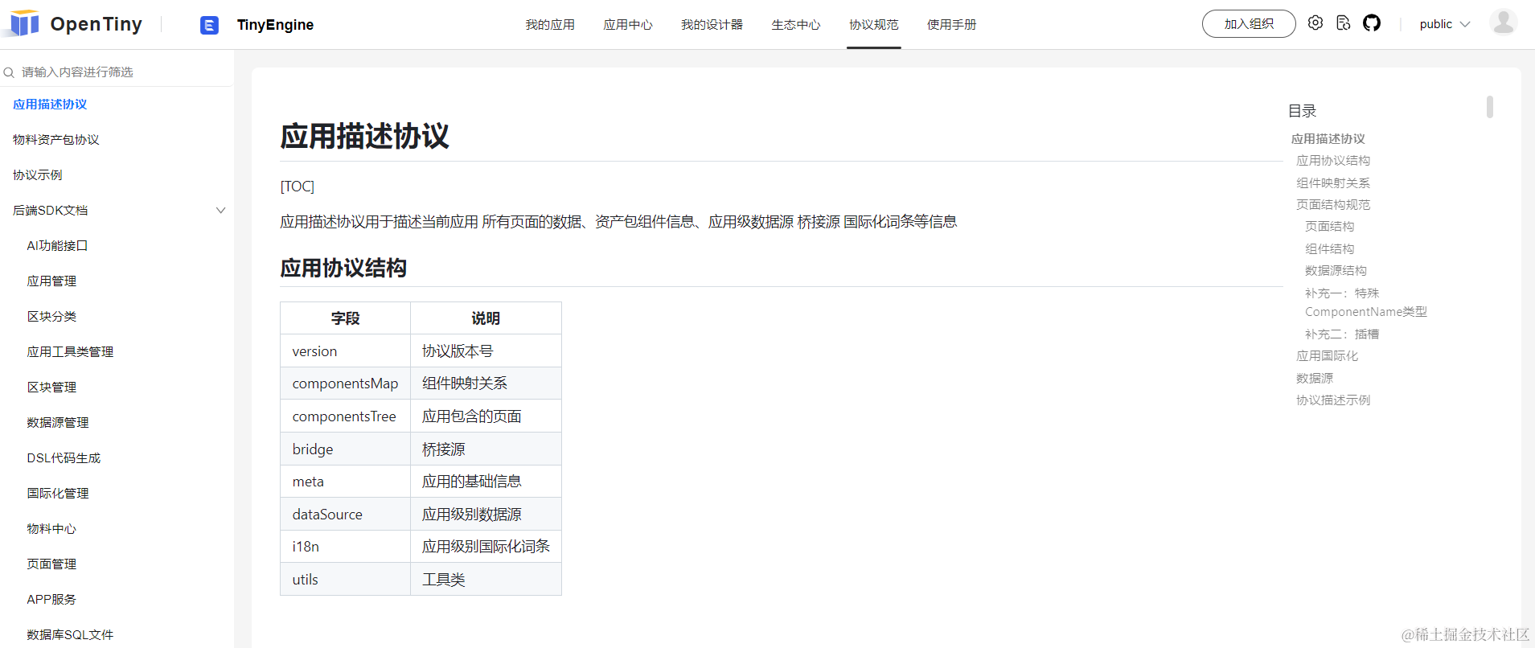Click the 加入组织 button

[x=1249, y=23]
